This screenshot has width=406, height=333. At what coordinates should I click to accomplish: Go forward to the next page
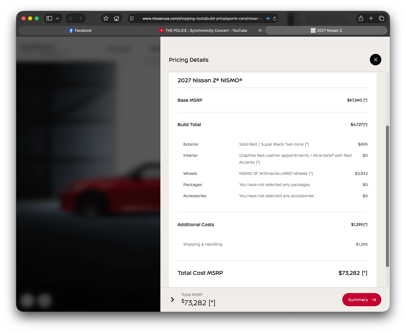click(x=81, y=18)
